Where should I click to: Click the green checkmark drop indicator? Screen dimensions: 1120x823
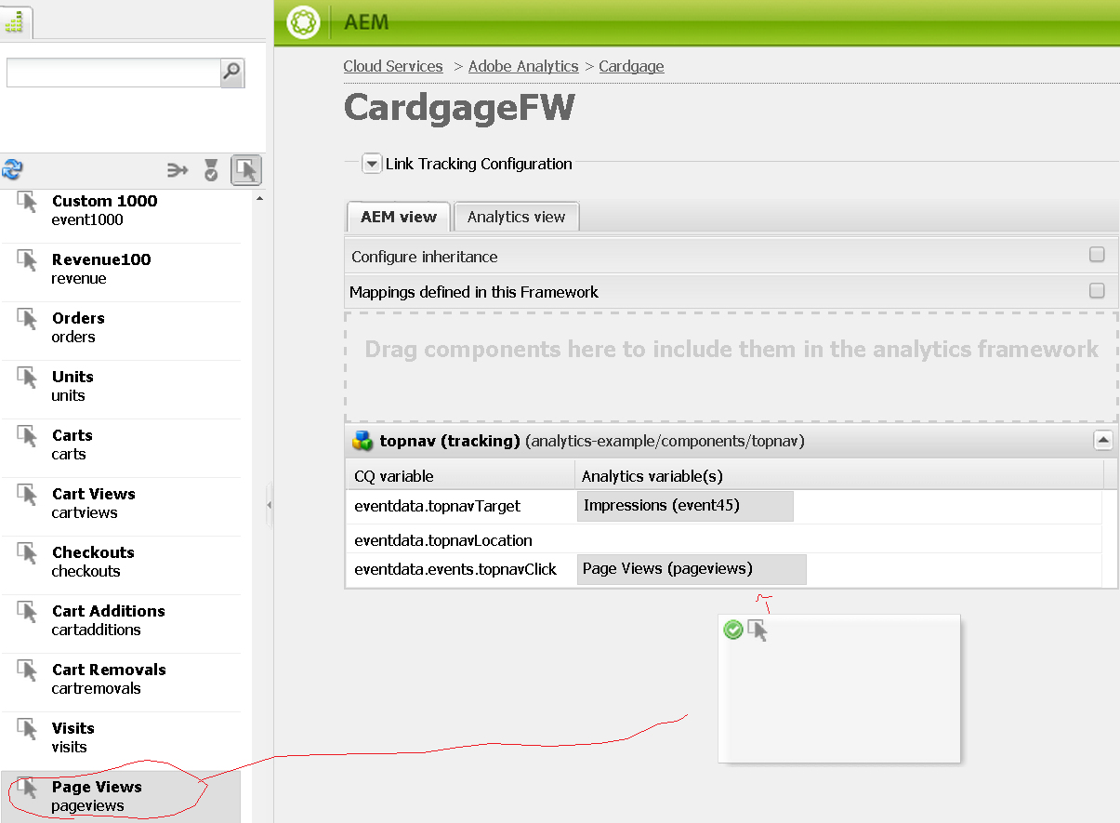[733, 631]
